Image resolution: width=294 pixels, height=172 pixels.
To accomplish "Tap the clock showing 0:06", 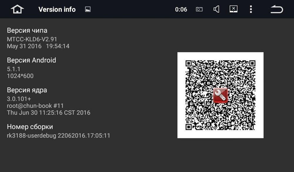I will [181, 9].
